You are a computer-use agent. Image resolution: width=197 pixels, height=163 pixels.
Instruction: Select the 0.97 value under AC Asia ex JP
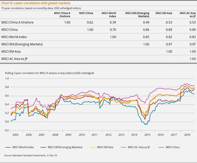point(193,44)
